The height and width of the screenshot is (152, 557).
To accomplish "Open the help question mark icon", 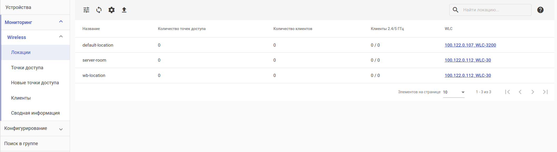I will click(540, 10).
